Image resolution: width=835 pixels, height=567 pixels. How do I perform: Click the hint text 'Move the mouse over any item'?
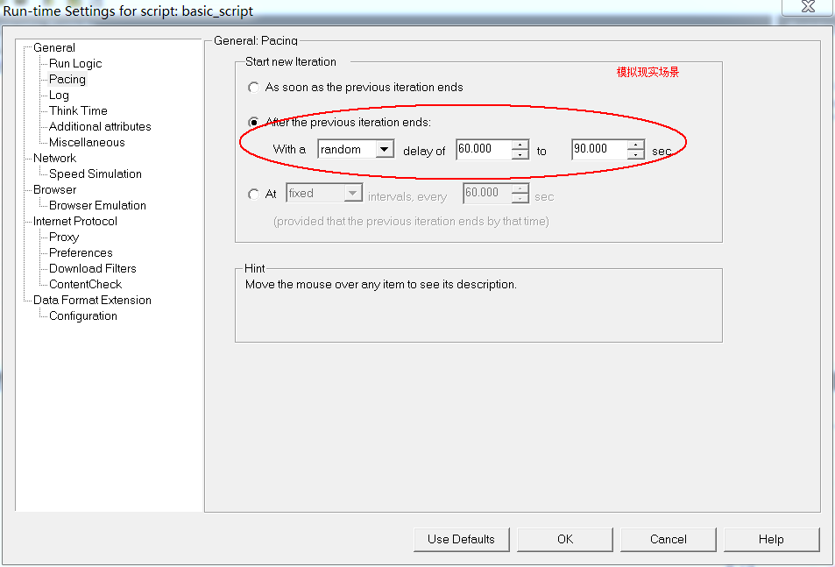tap(381, 284)
